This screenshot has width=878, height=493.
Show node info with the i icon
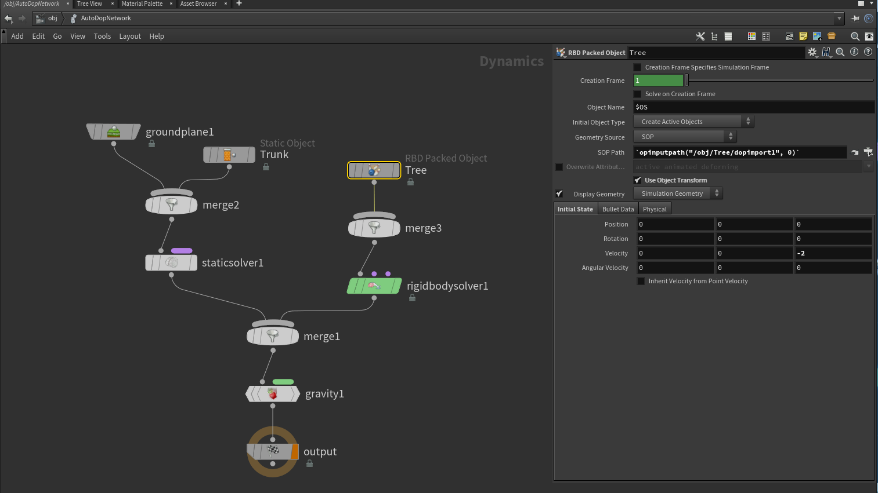[854, 52]
